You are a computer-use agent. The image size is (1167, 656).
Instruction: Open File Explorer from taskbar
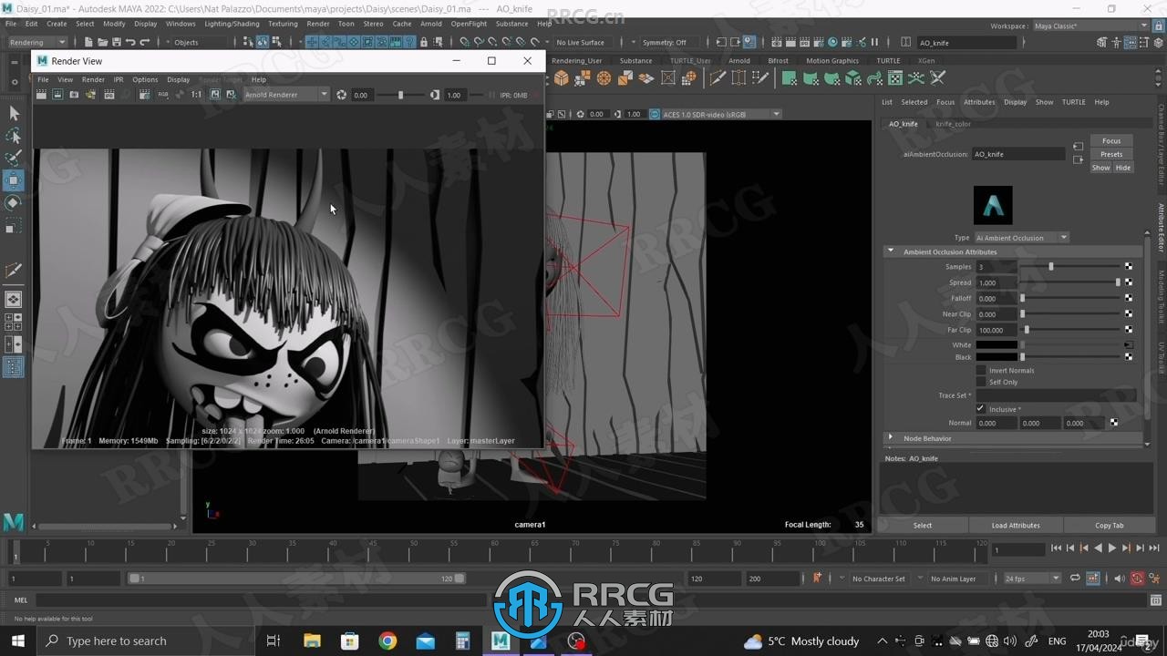tap(312, 641)
